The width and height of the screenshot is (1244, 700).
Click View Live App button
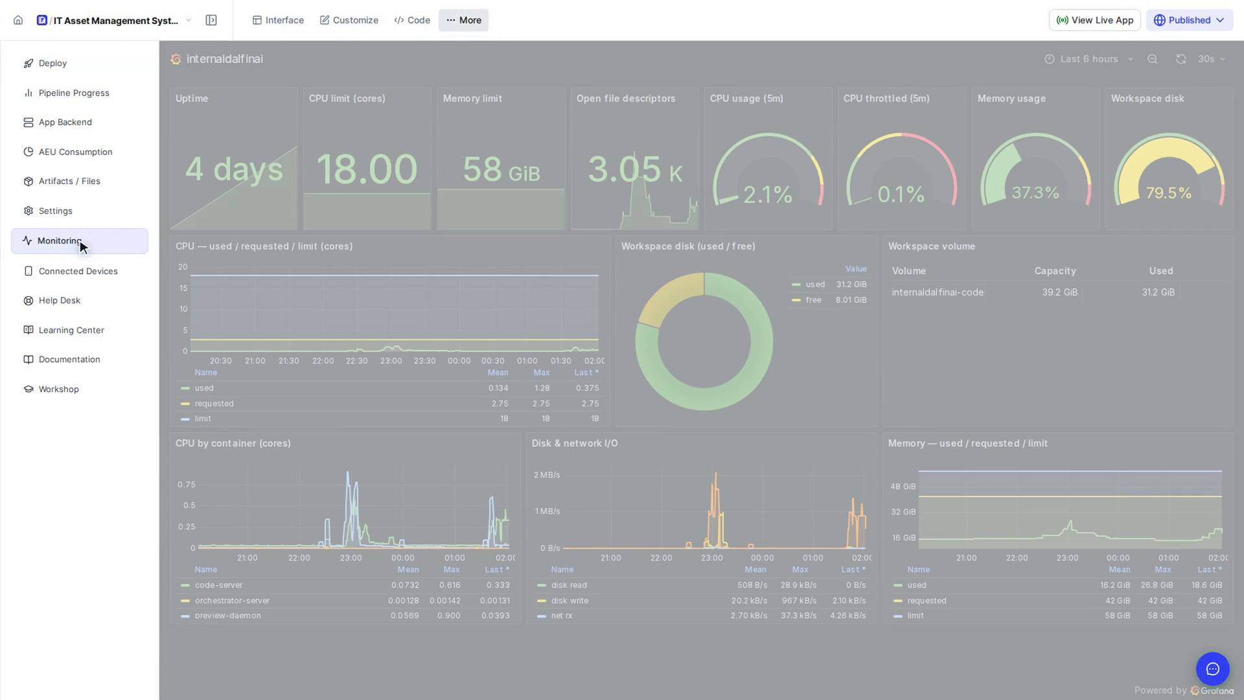point(1095,20)
